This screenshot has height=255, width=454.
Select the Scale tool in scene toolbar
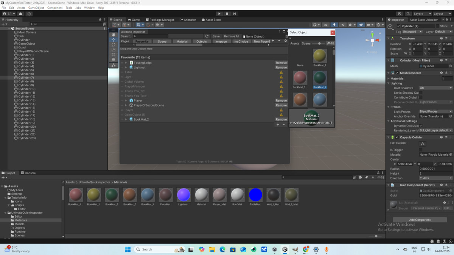(x=113, y=49)
